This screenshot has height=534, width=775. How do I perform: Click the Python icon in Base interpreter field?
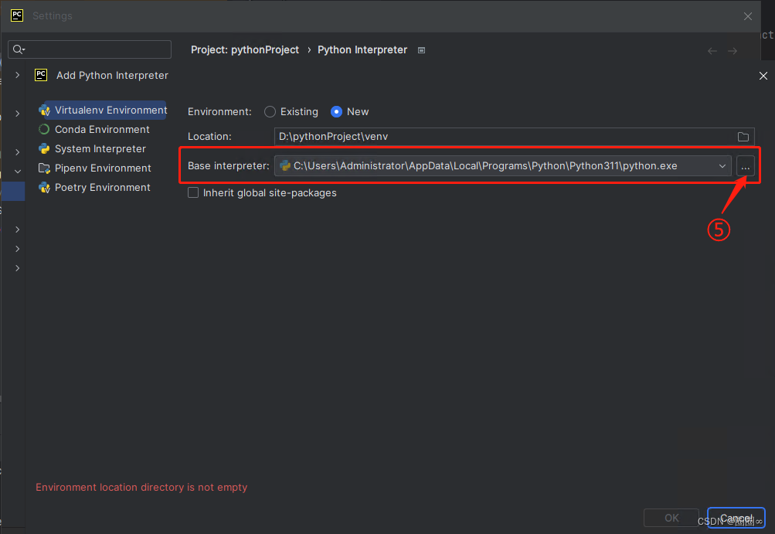pos(285,165)
